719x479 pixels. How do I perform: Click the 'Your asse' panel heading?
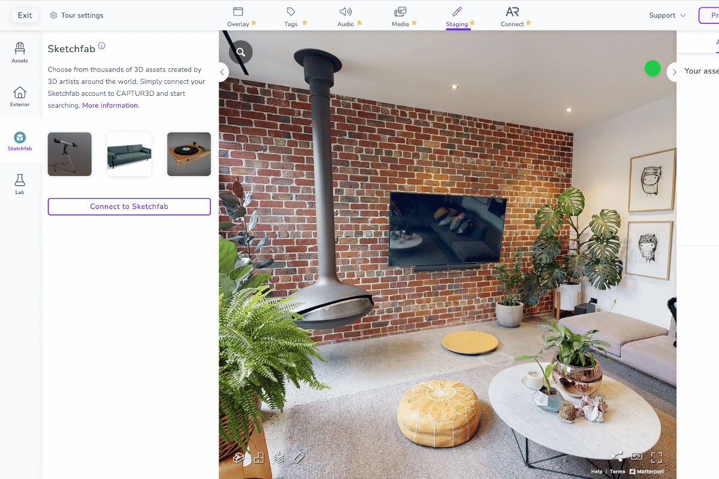coord(701,71)
